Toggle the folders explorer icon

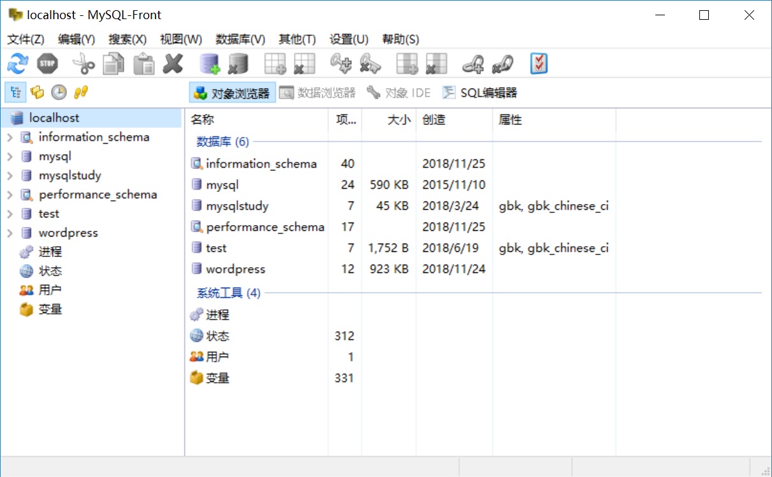(37, 92)
